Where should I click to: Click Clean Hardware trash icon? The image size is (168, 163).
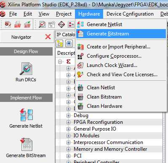click(x=80, y=106)
